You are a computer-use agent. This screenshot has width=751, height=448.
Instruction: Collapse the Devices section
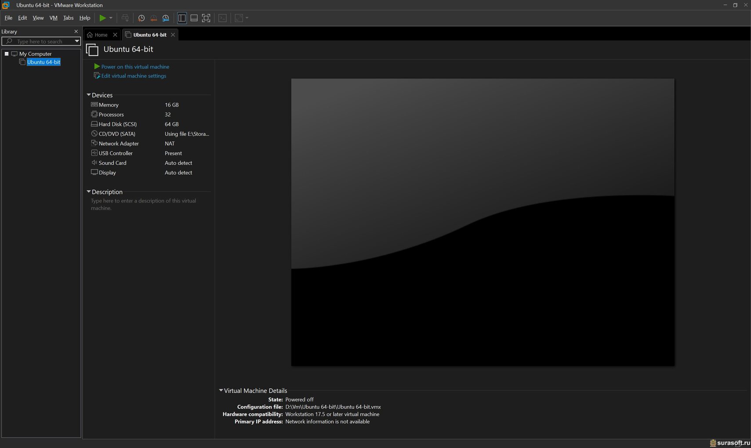pos(89,95)
